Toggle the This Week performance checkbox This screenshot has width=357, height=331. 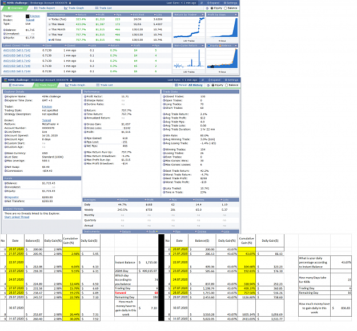pos(50,25)
